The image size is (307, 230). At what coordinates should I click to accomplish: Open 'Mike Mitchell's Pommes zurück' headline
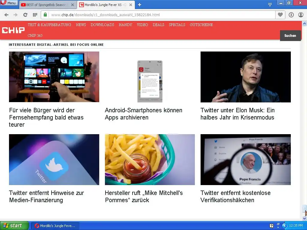point(144,196)
